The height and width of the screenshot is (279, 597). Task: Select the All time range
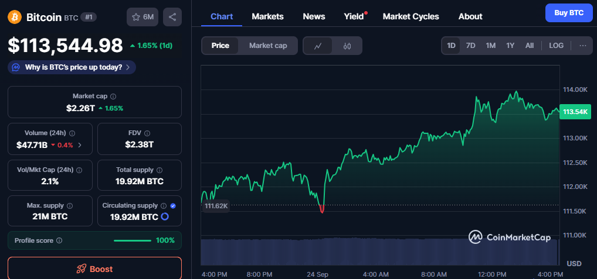point(530,46)
